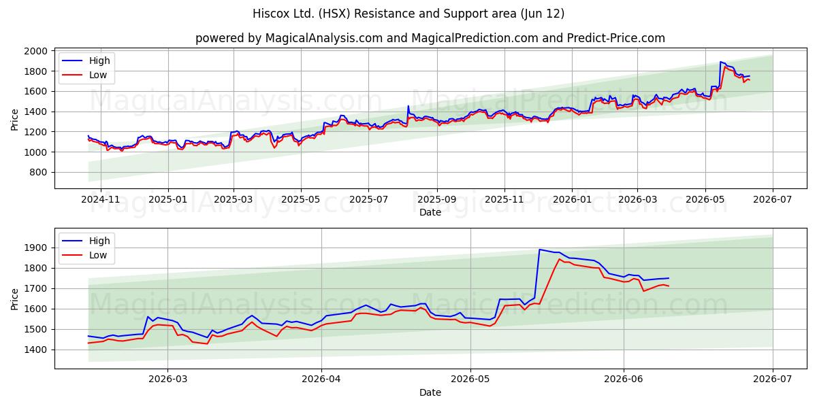This screenshot has width=817, height=408.
Task: Click the 2026-04 tick label in bottom chart
Action: (x=321, y=379)
